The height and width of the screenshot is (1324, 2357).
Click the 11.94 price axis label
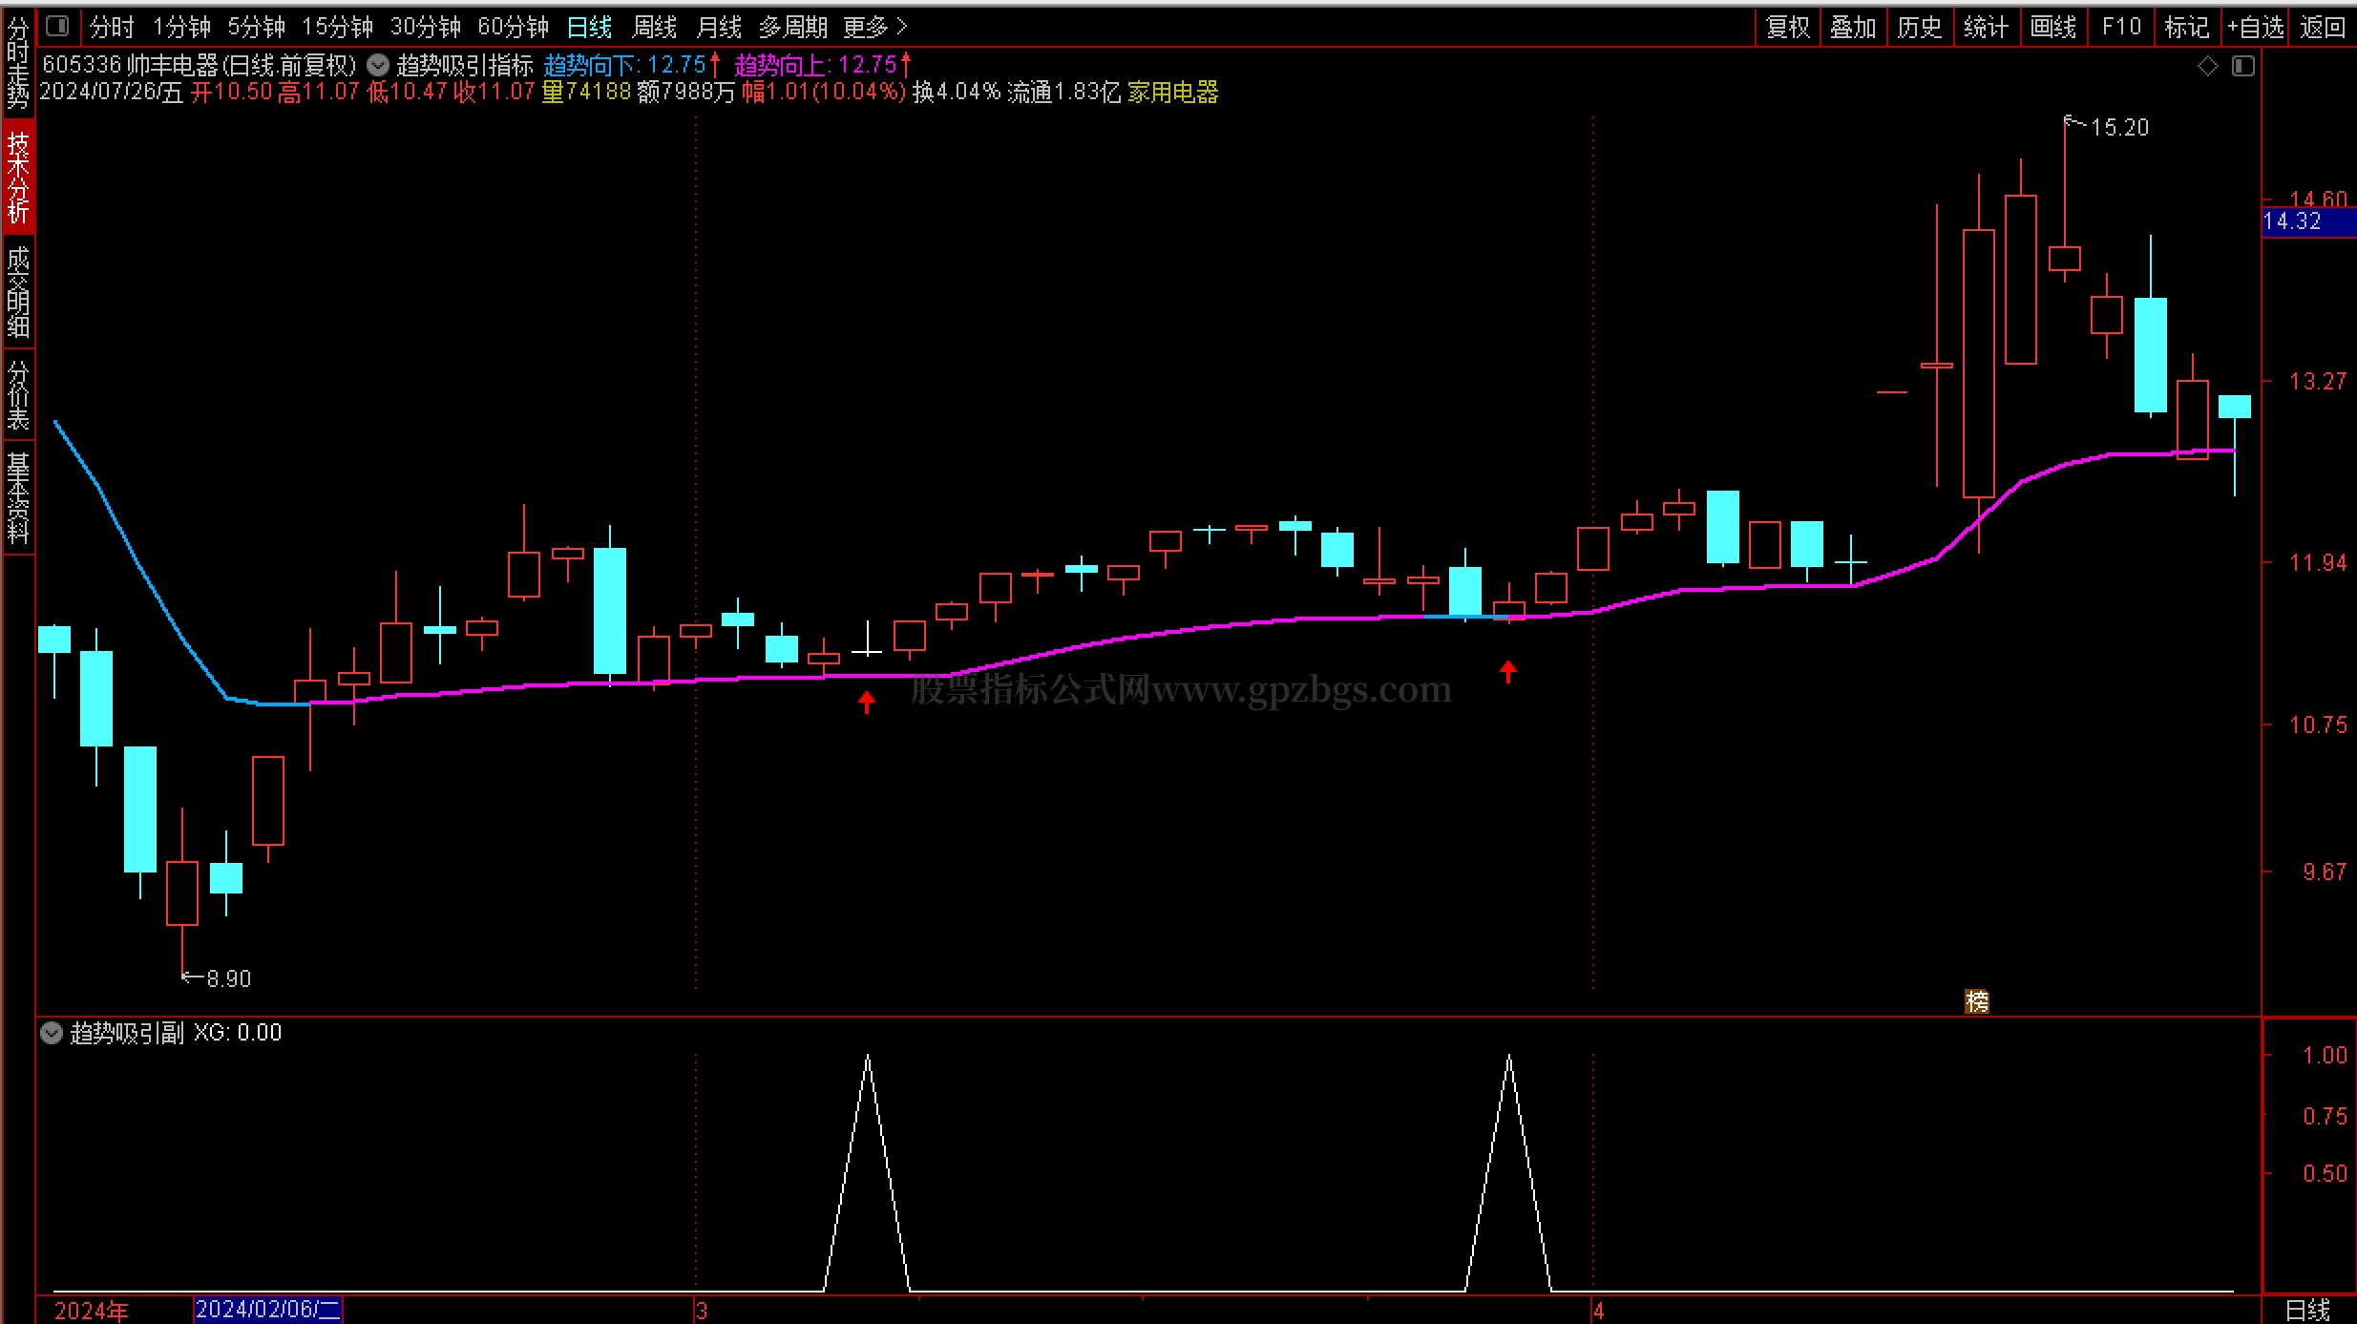[2318, 563]
